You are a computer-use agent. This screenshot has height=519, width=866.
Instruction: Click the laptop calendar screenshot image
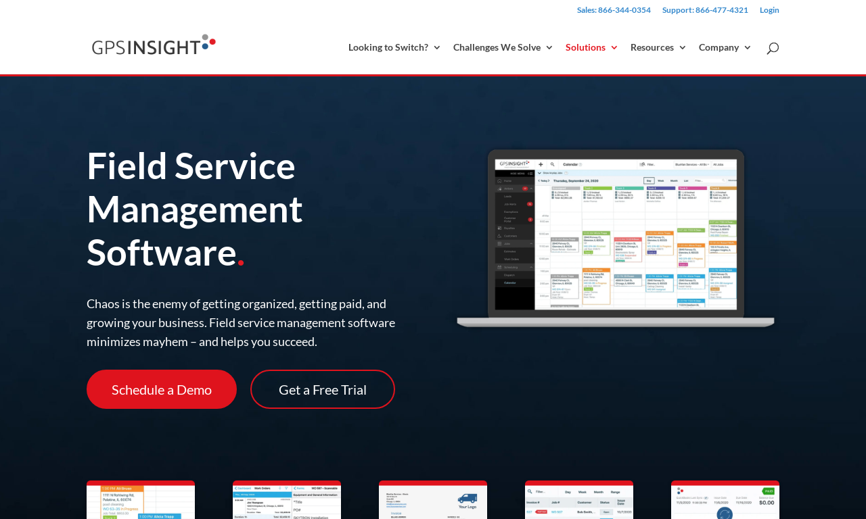click(x=616, y=239)
